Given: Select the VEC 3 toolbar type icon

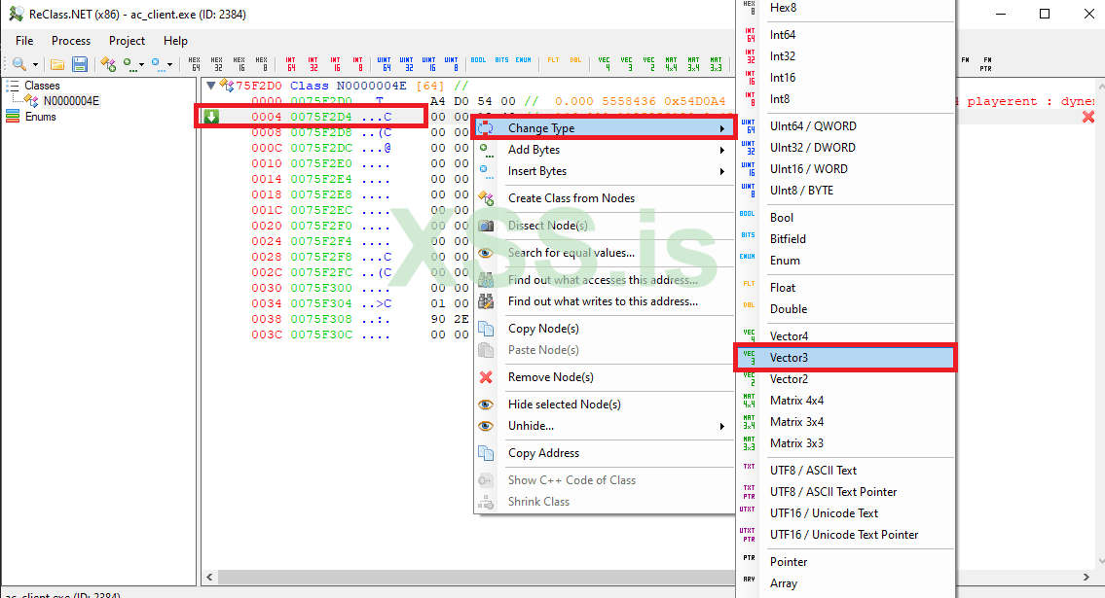Looking at the screenshot, I should click(627, 64).
